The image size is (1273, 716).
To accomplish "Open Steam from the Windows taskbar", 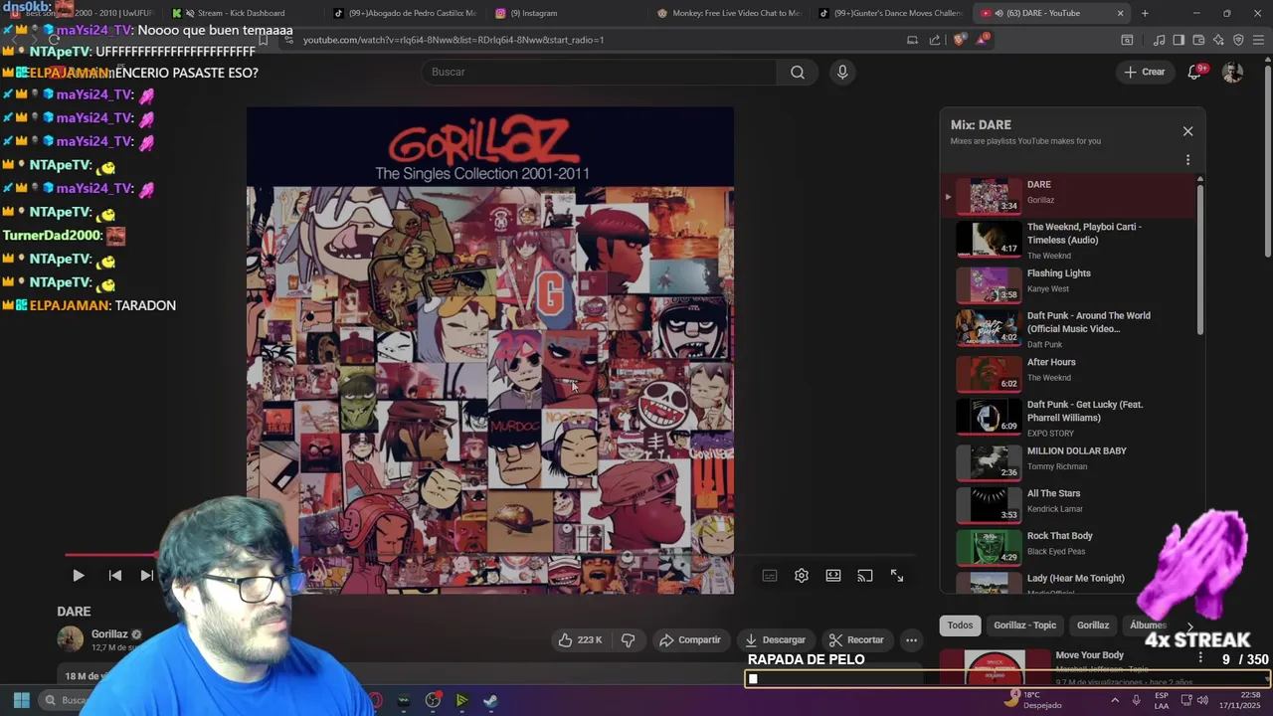I will point(490,700).
